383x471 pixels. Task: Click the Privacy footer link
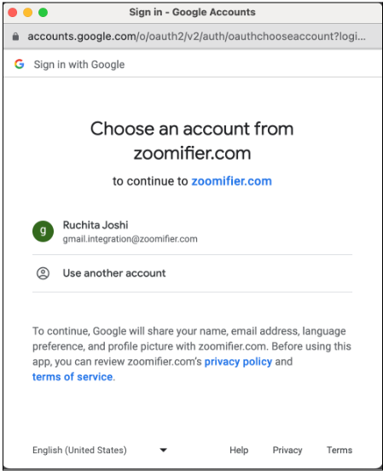[x=287, y=450]
